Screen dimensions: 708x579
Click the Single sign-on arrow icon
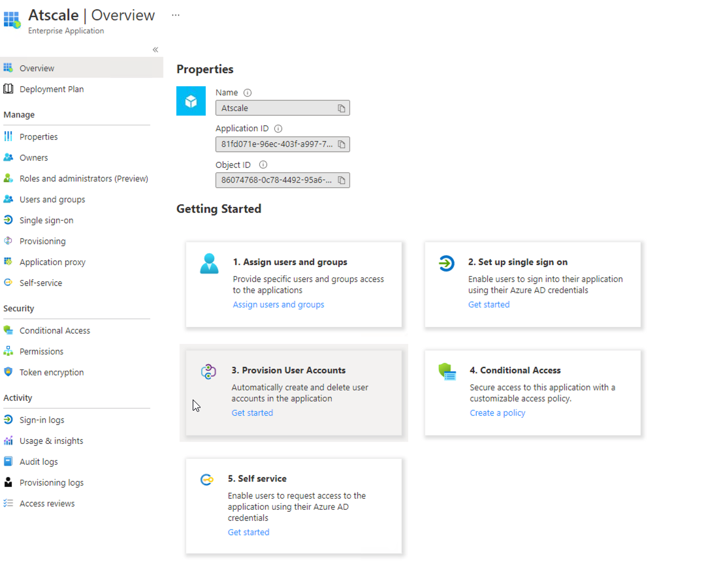click(8, 220)
